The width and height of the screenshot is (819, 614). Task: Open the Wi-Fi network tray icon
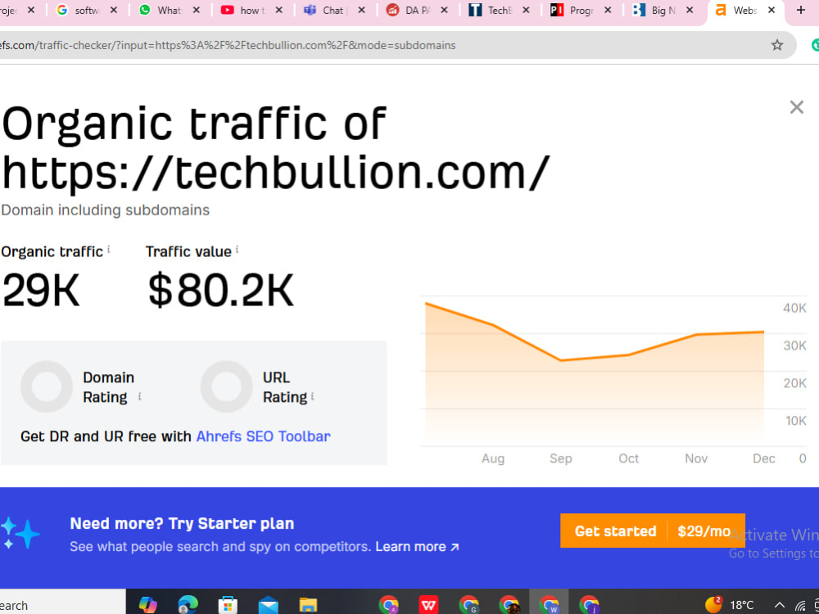click(799, 606)
